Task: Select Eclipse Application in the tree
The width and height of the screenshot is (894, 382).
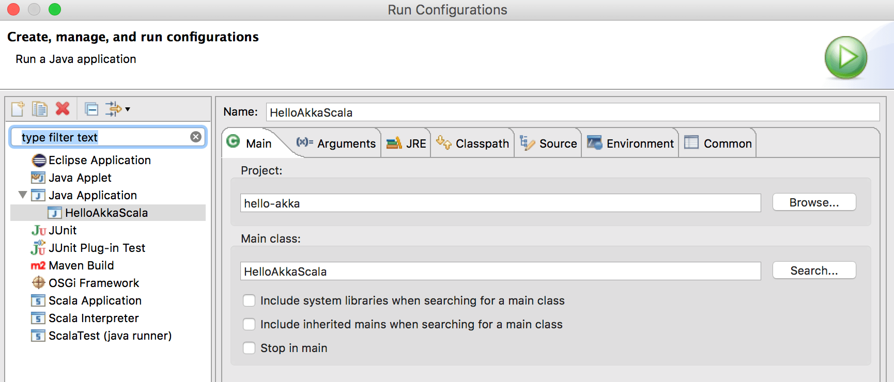Action: coord(99,160)
